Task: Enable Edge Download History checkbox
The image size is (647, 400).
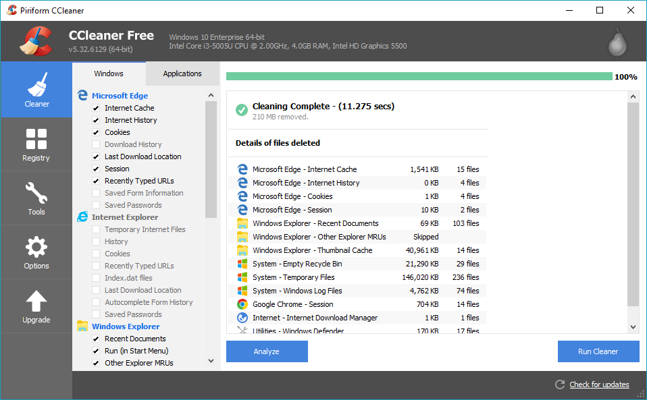Action: (96, 144)
